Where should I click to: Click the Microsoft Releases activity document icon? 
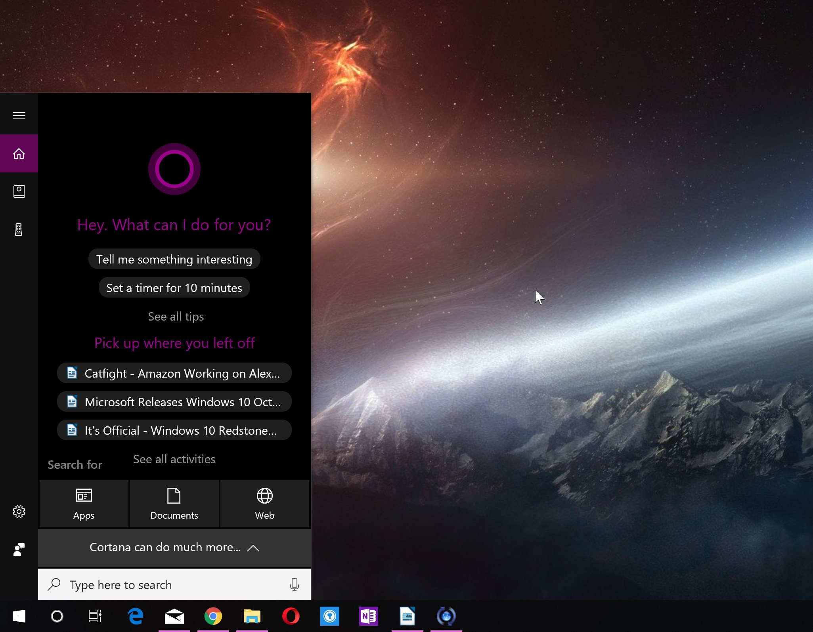click(72, 401)
